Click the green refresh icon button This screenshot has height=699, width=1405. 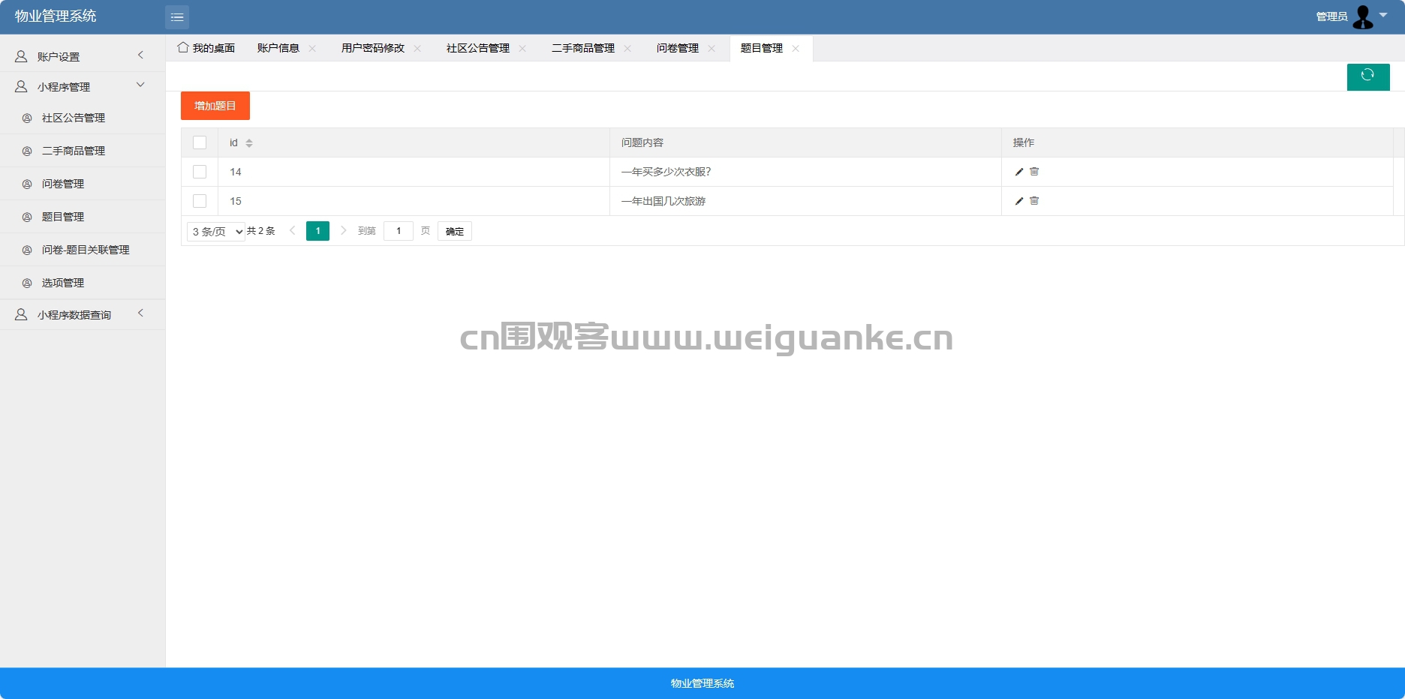pos(1368,76)
